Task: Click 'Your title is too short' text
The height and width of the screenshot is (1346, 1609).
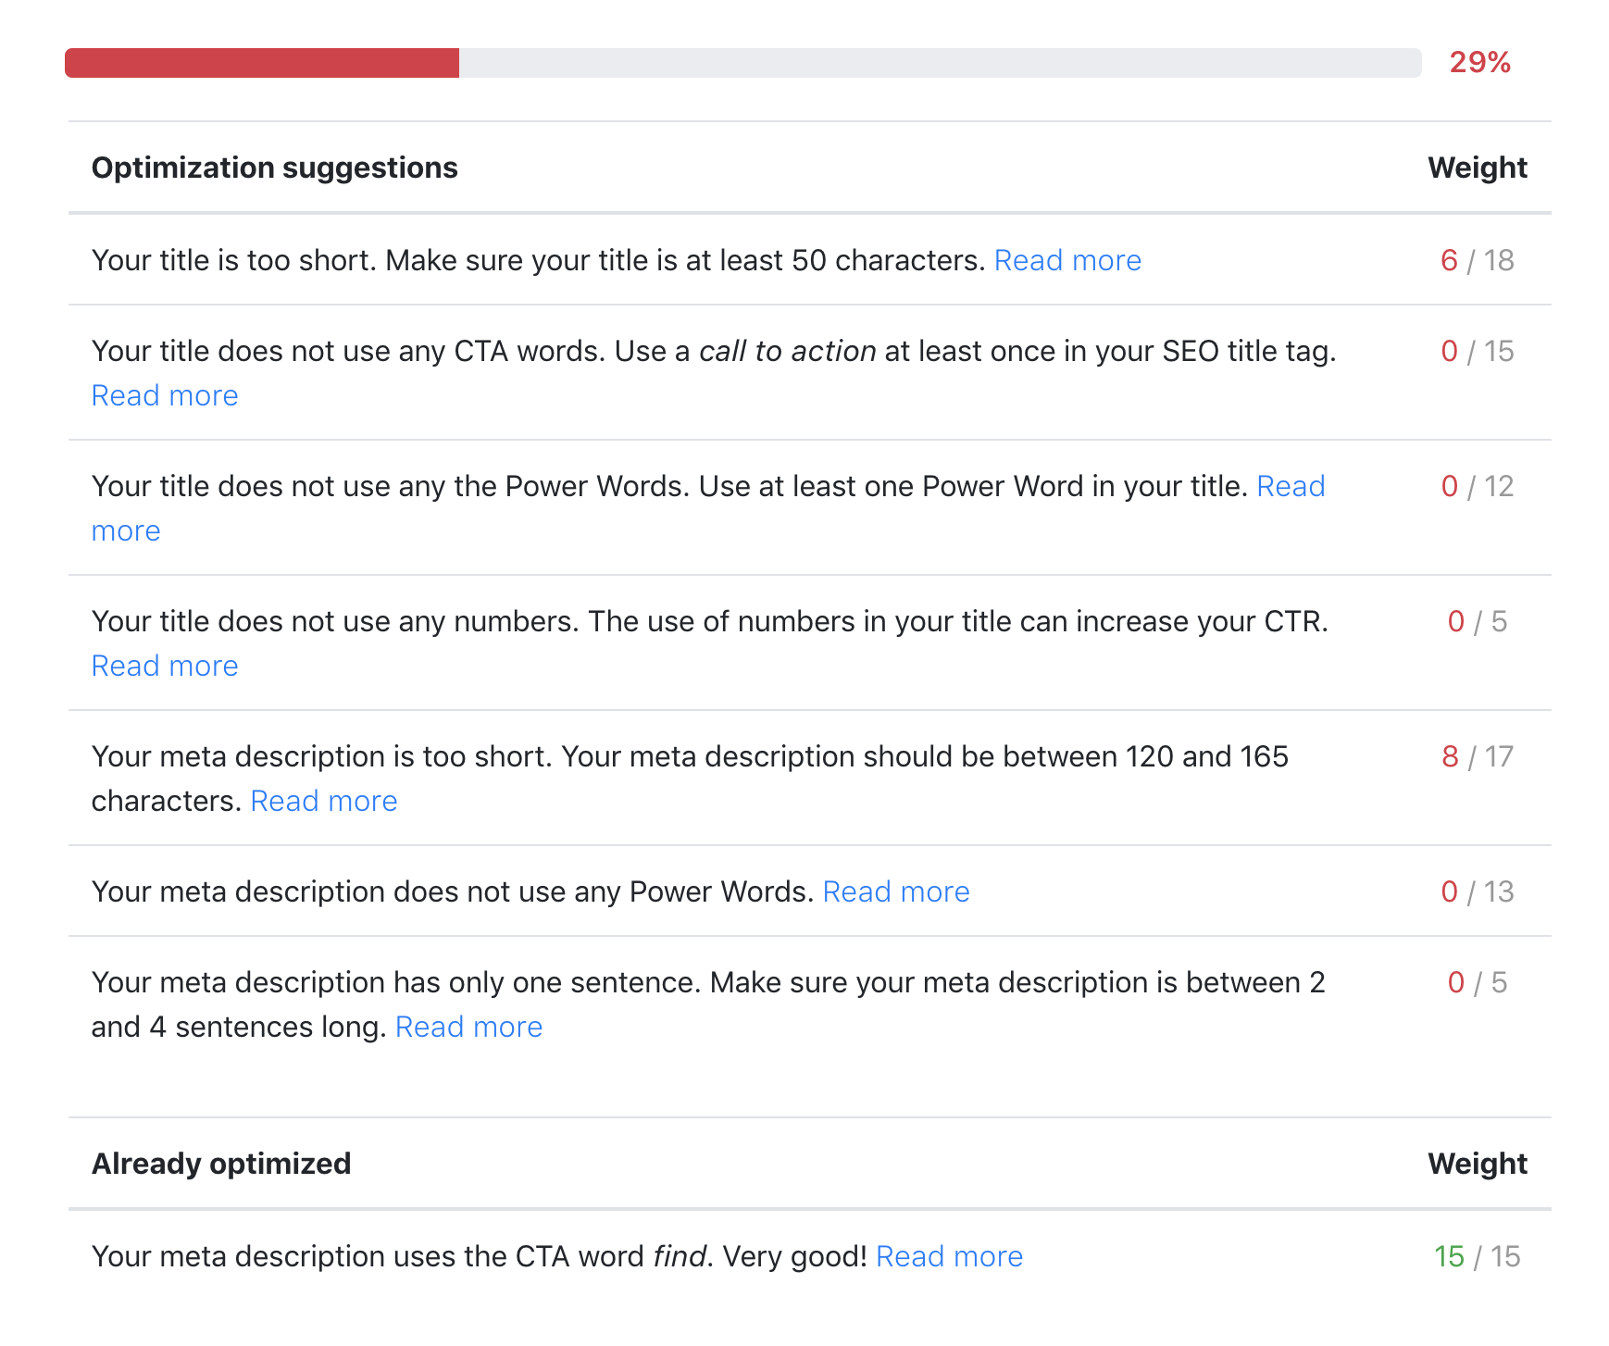Action: click(x=233, y=260)
